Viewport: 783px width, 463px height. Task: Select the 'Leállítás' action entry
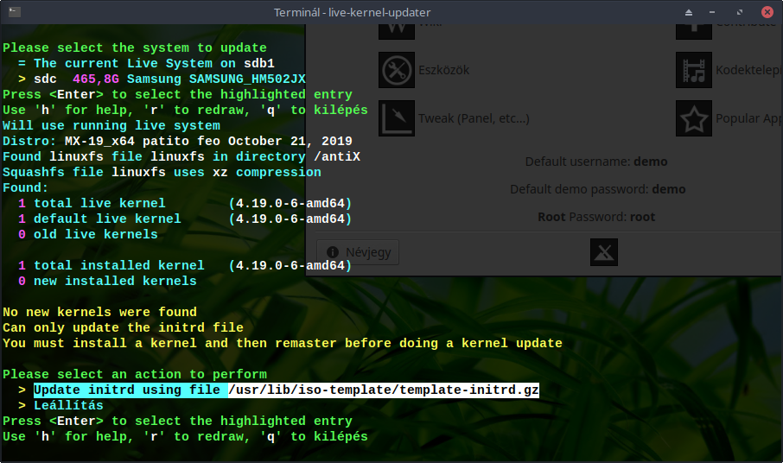(68, 405)
